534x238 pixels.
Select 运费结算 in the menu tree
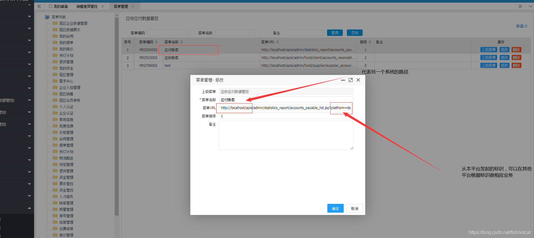pyautogui.click(x=66, y=229)
